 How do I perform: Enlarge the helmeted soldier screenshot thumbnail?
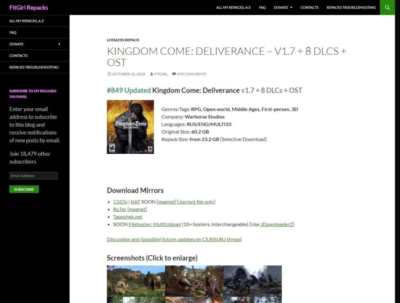click(x=252, y=281)
